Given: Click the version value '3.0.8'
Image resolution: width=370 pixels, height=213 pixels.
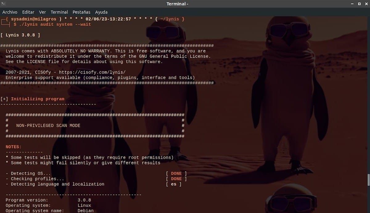Looking at the screenshot, I should [84, 200].
